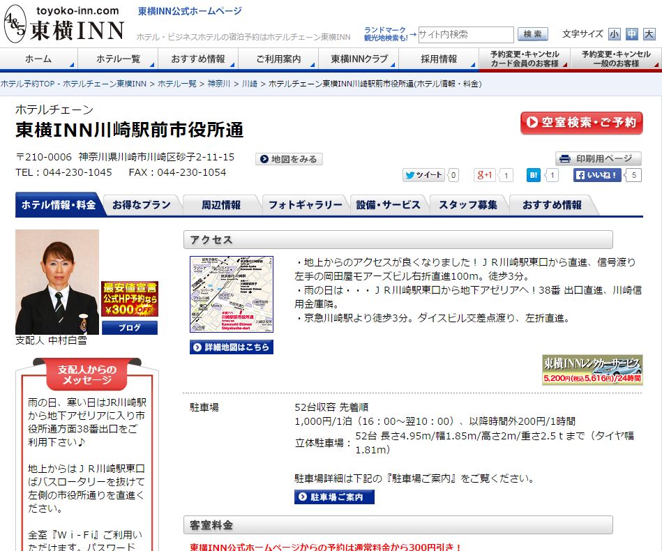Click the manager's portrait photo
Screen dimensions: 662x551
coord(57,282)
